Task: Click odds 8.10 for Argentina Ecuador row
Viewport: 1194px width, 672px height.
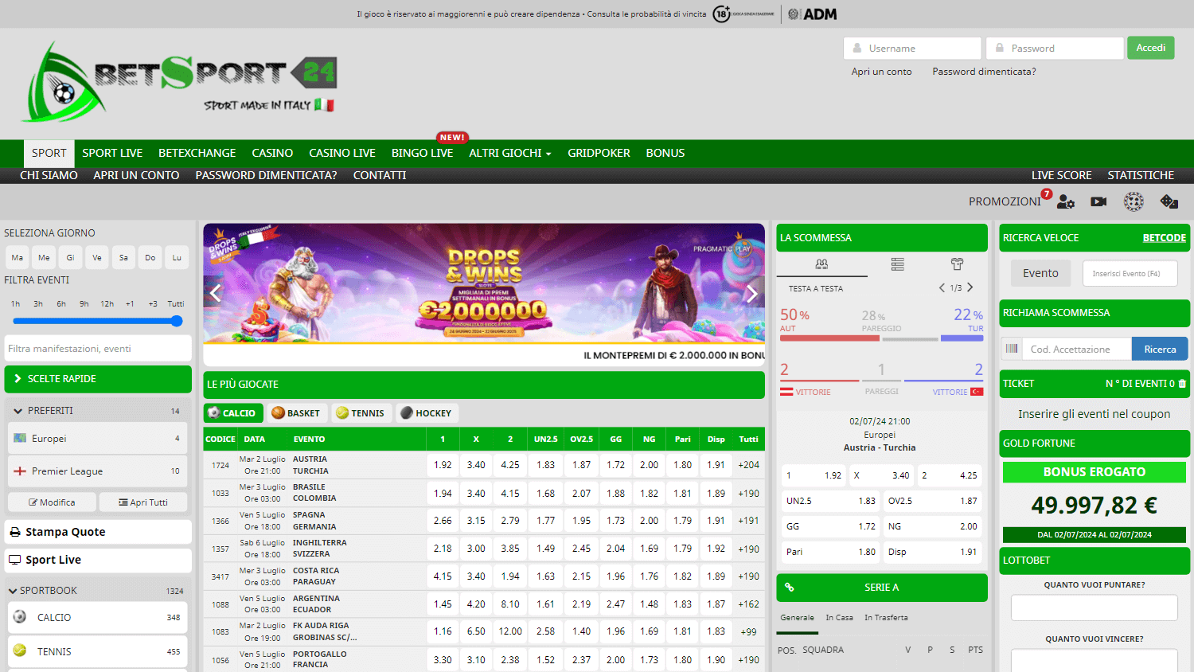Action: click(510, 604)
